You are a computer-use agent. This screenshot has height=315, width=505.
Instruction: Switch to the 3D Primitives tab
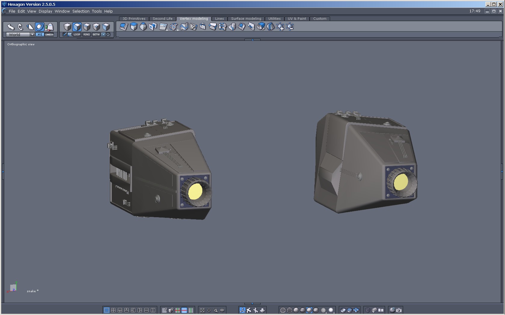pos(134,19)
